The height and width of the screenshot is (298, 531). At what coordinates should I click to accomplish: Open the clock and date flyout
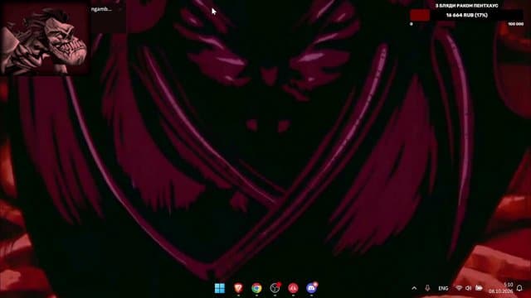pyautogui.click(x=501, y=288)
